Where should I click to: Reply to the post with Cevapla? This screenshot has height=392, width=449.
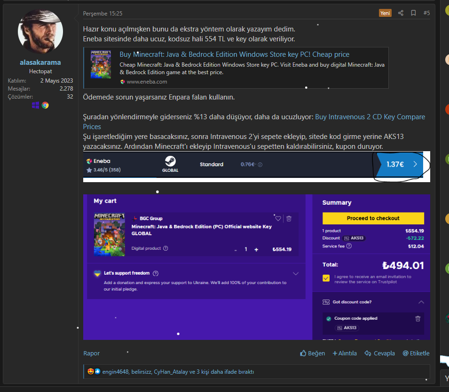(379, 354)
